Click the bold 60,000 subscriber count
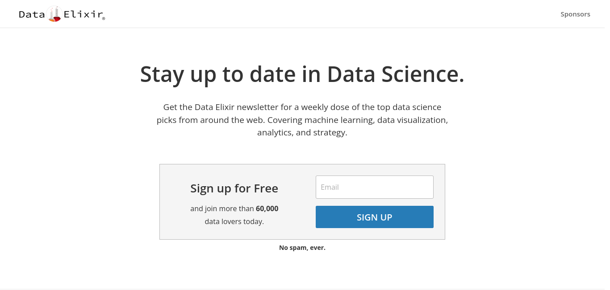This screenshot has width=610, height=290. click(x=267, y=208)
